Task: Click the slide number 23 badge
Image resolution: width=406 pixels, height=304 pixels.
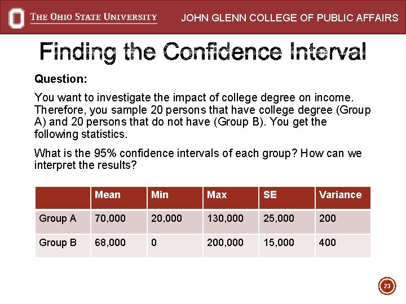Action: [x=387, y=286]
